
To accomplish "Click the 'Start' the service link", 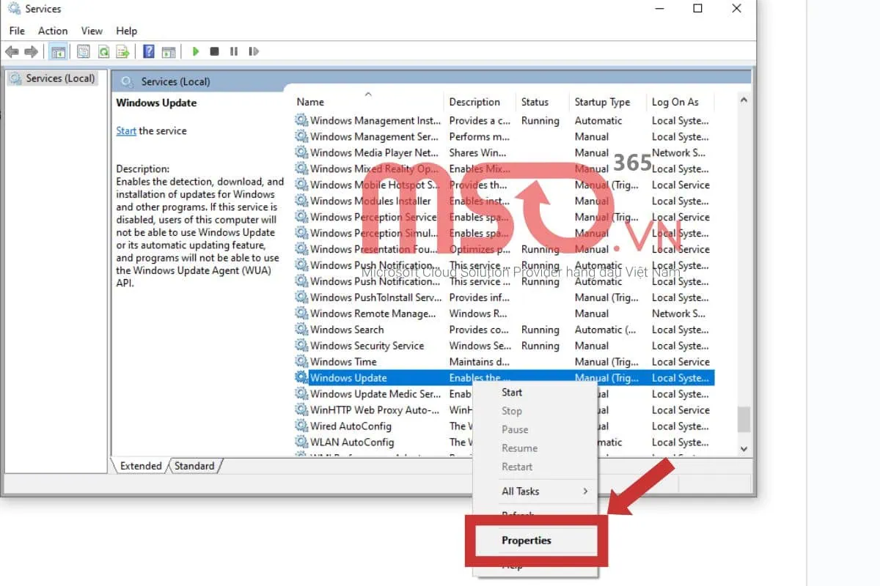I will click(x=126, y=131).
